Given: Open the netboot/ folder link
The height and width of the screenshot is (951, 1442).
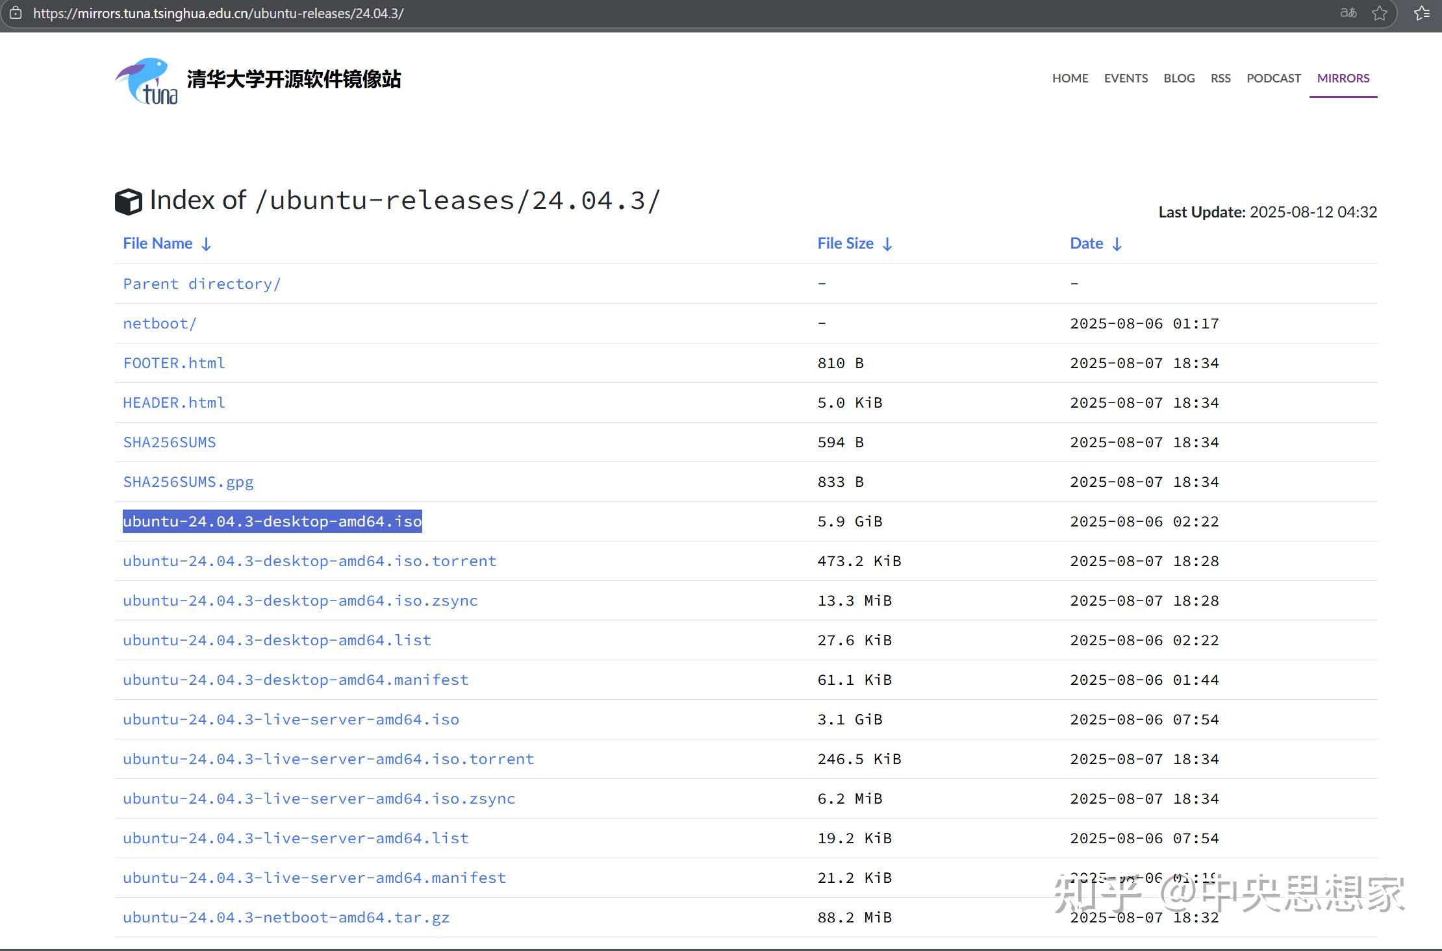Looking at the screenshot, I should [x=160, y=323].
